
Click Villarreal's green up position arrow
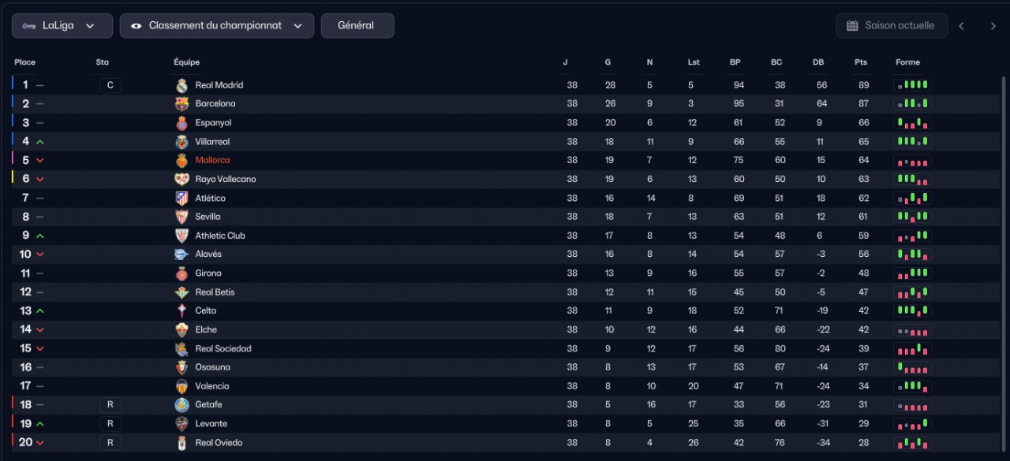(40, 142)
